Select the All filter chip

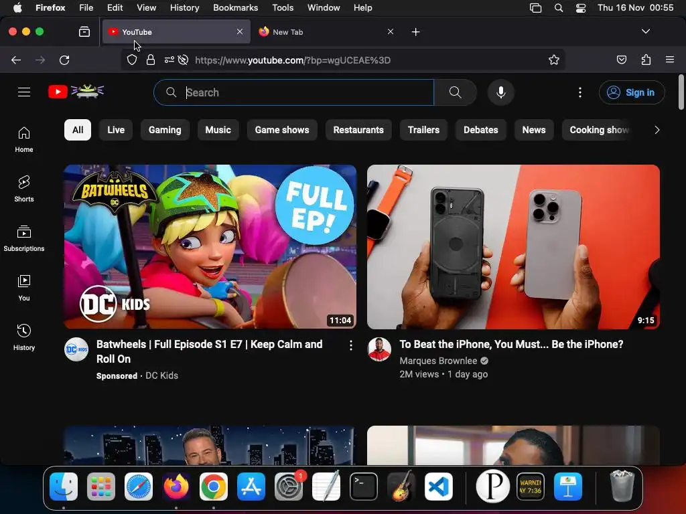78,130
